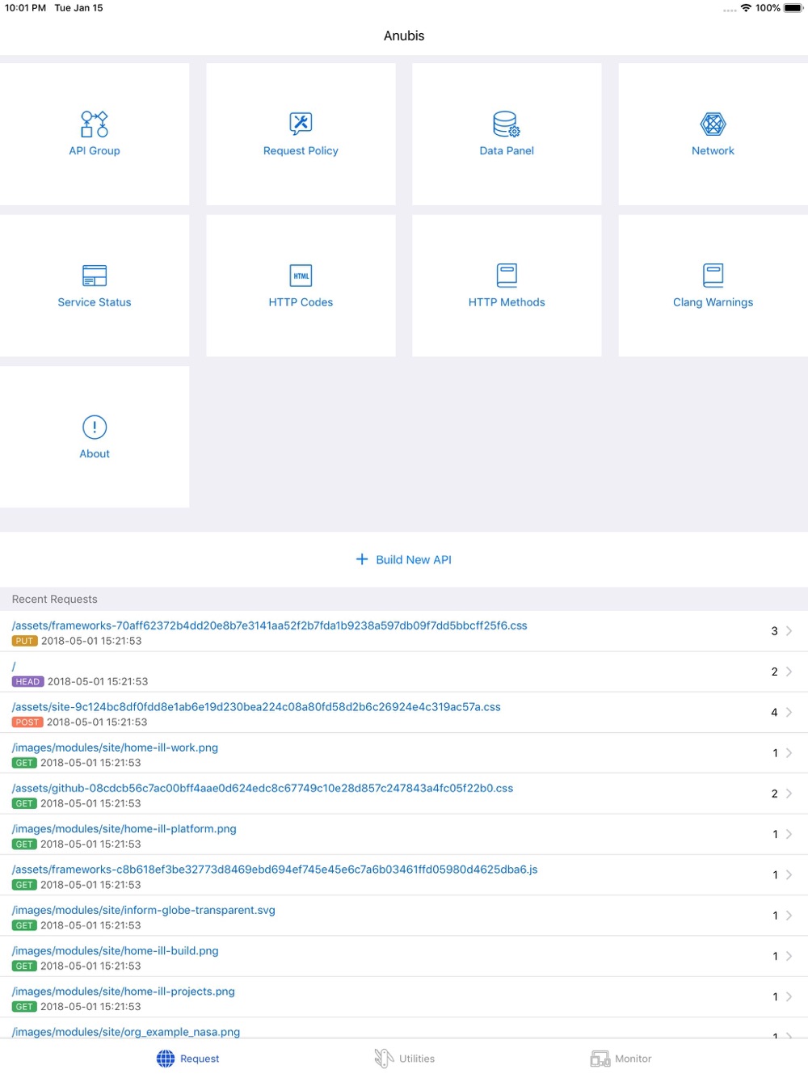This screenshot has height=1078, width=808.
Task: Open the API Group icon
Action: pyautogui.click(x=95, y=124)
